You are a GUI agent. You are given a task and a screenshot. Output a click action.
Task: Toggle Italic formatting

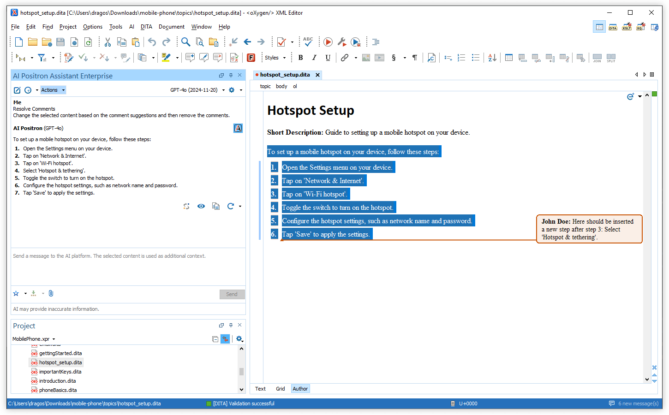click(314, 58)
